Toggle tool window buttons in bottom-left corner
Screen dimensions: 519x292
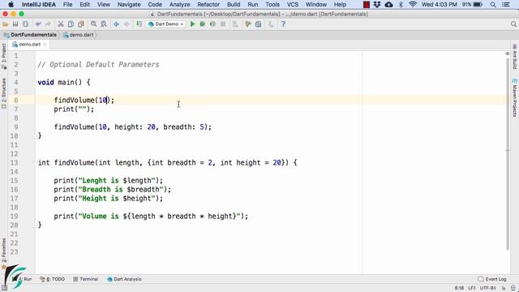pos(4,288)
